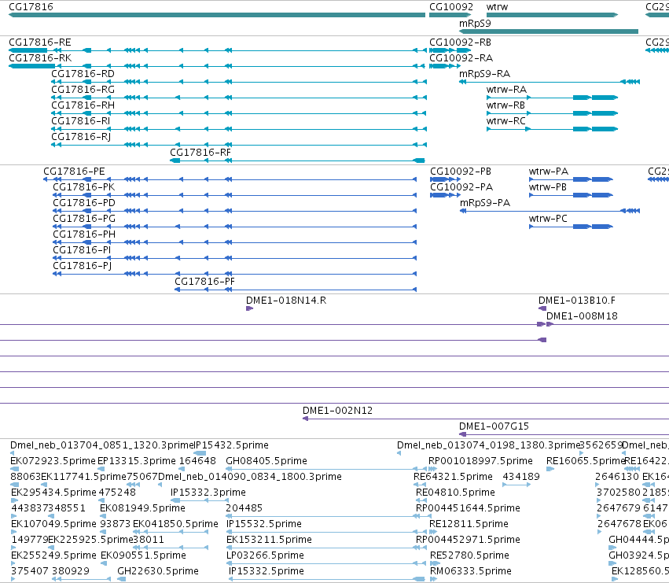Click the wtrw-RB transcript label
The image size is (669, 583).
click(x=505, y=105)
